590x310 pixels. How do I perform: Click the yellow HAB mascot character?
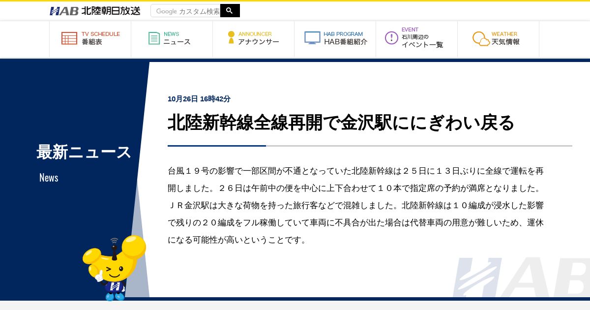(x=114, y=268)
